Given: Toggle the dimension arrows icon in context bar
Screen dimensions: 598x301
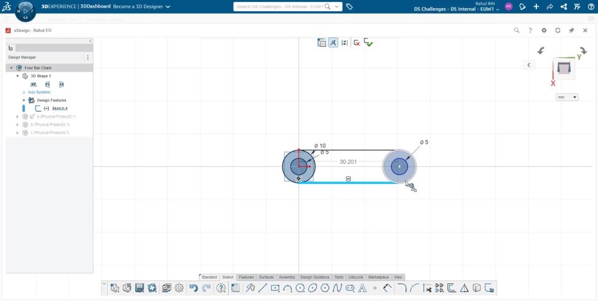Looking at the screenshot, I should point(344,43).
